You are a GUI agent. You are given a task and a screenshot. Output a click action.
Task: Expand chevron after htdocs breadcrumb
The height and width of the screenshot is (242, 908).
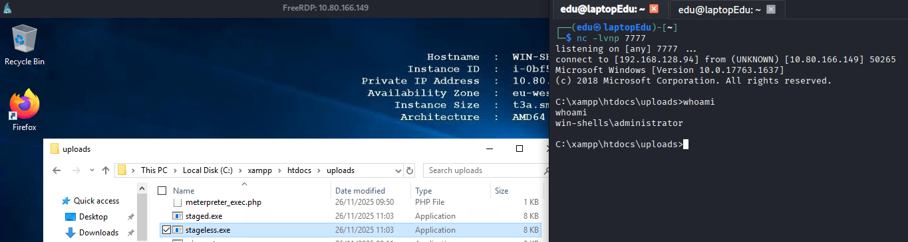pyautogui.click(x=320, y=170)
